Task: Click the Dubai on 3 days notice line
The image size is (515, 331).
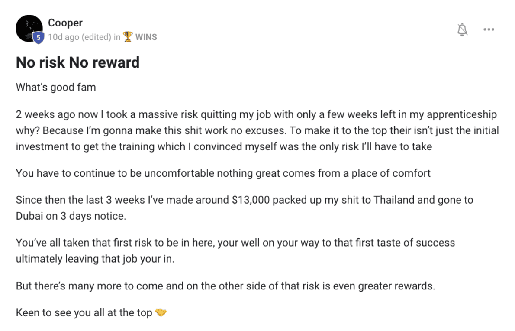Action: 71,216
